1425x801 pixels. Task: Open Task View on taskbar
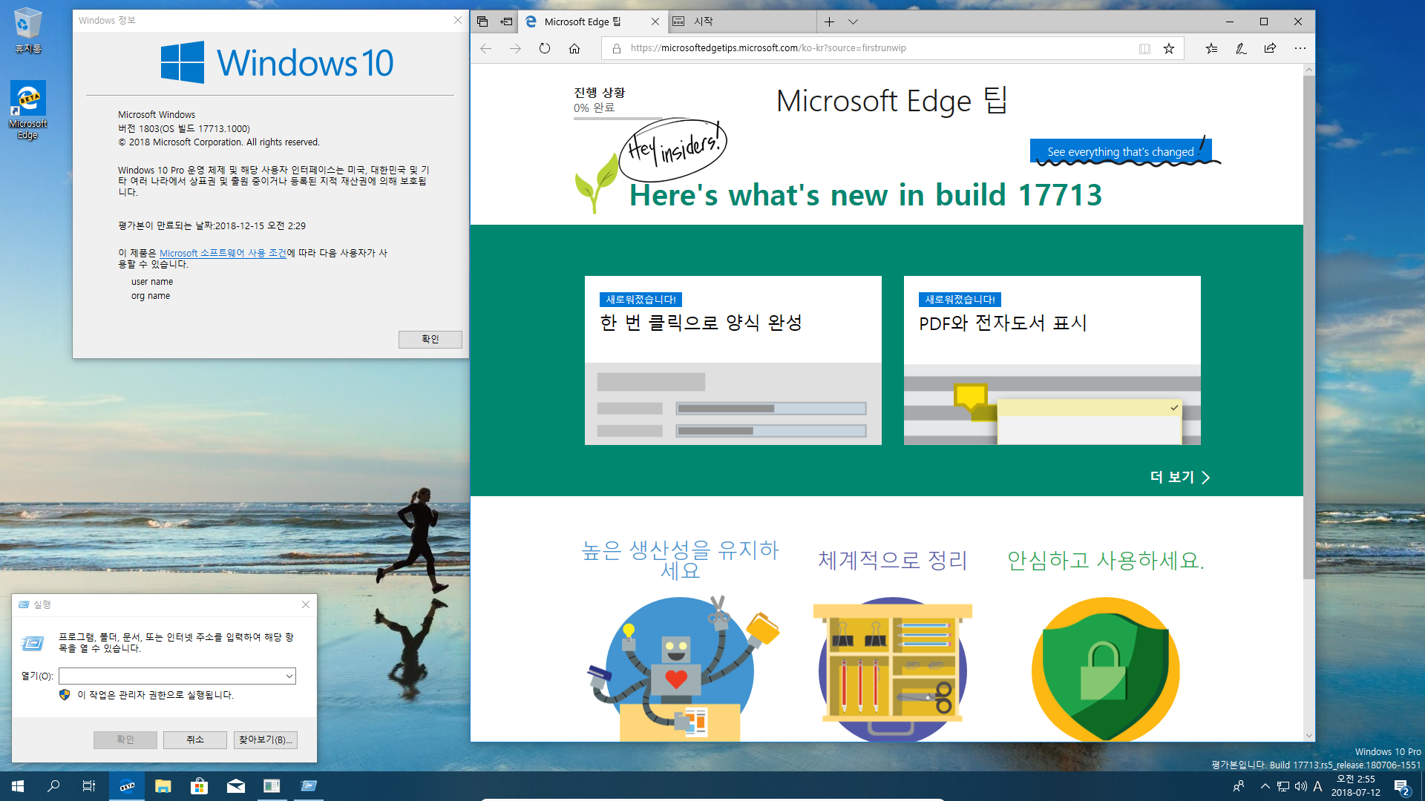89,786
